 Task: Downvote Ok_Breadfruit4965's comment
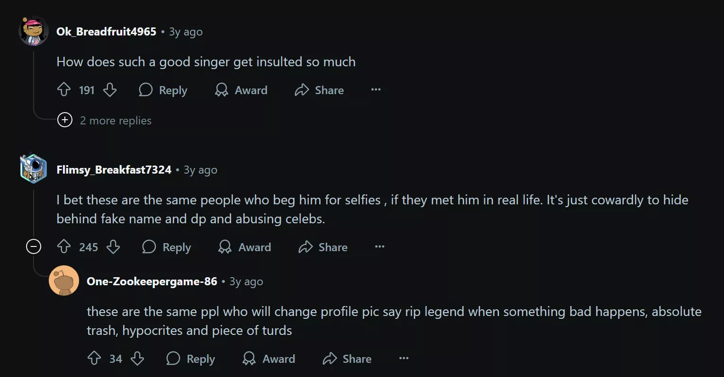tap(110, 90)
